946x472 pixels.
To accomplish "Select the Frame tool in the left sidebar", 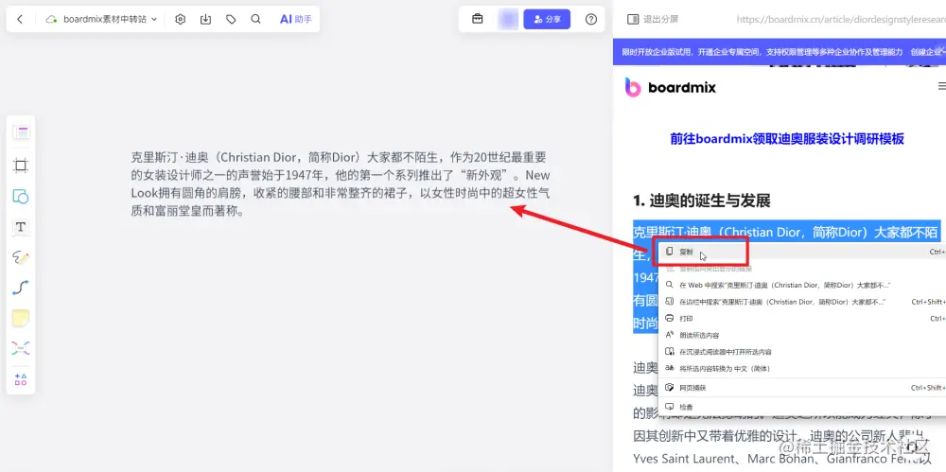I will tap(21, 166).
